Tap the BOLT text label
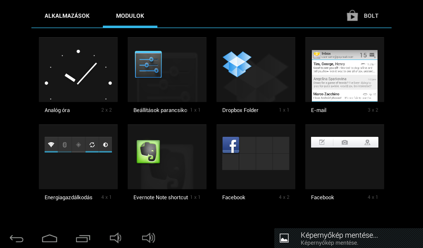 click(371, 16)
